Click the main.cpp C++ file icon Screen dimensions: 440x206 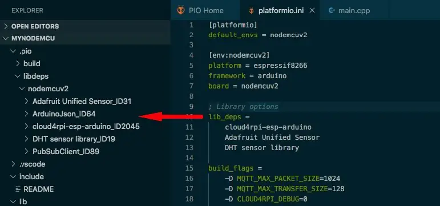point(332,11)
